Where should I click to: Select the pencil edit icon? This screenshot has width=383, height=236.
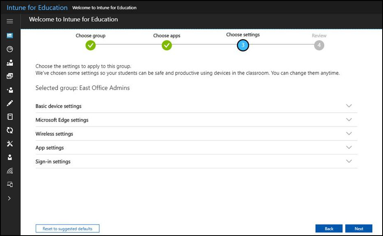[x=10, y=103]
